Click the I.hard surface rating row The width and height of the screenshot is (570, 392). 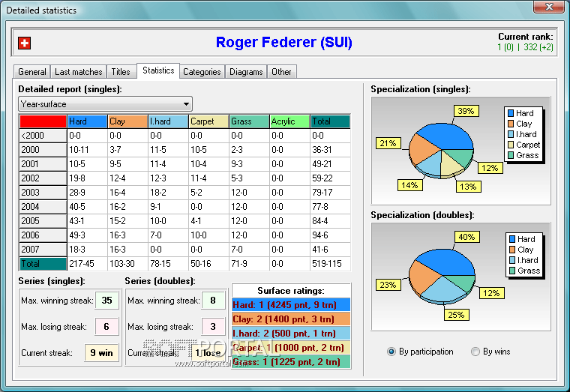[291, 333]
